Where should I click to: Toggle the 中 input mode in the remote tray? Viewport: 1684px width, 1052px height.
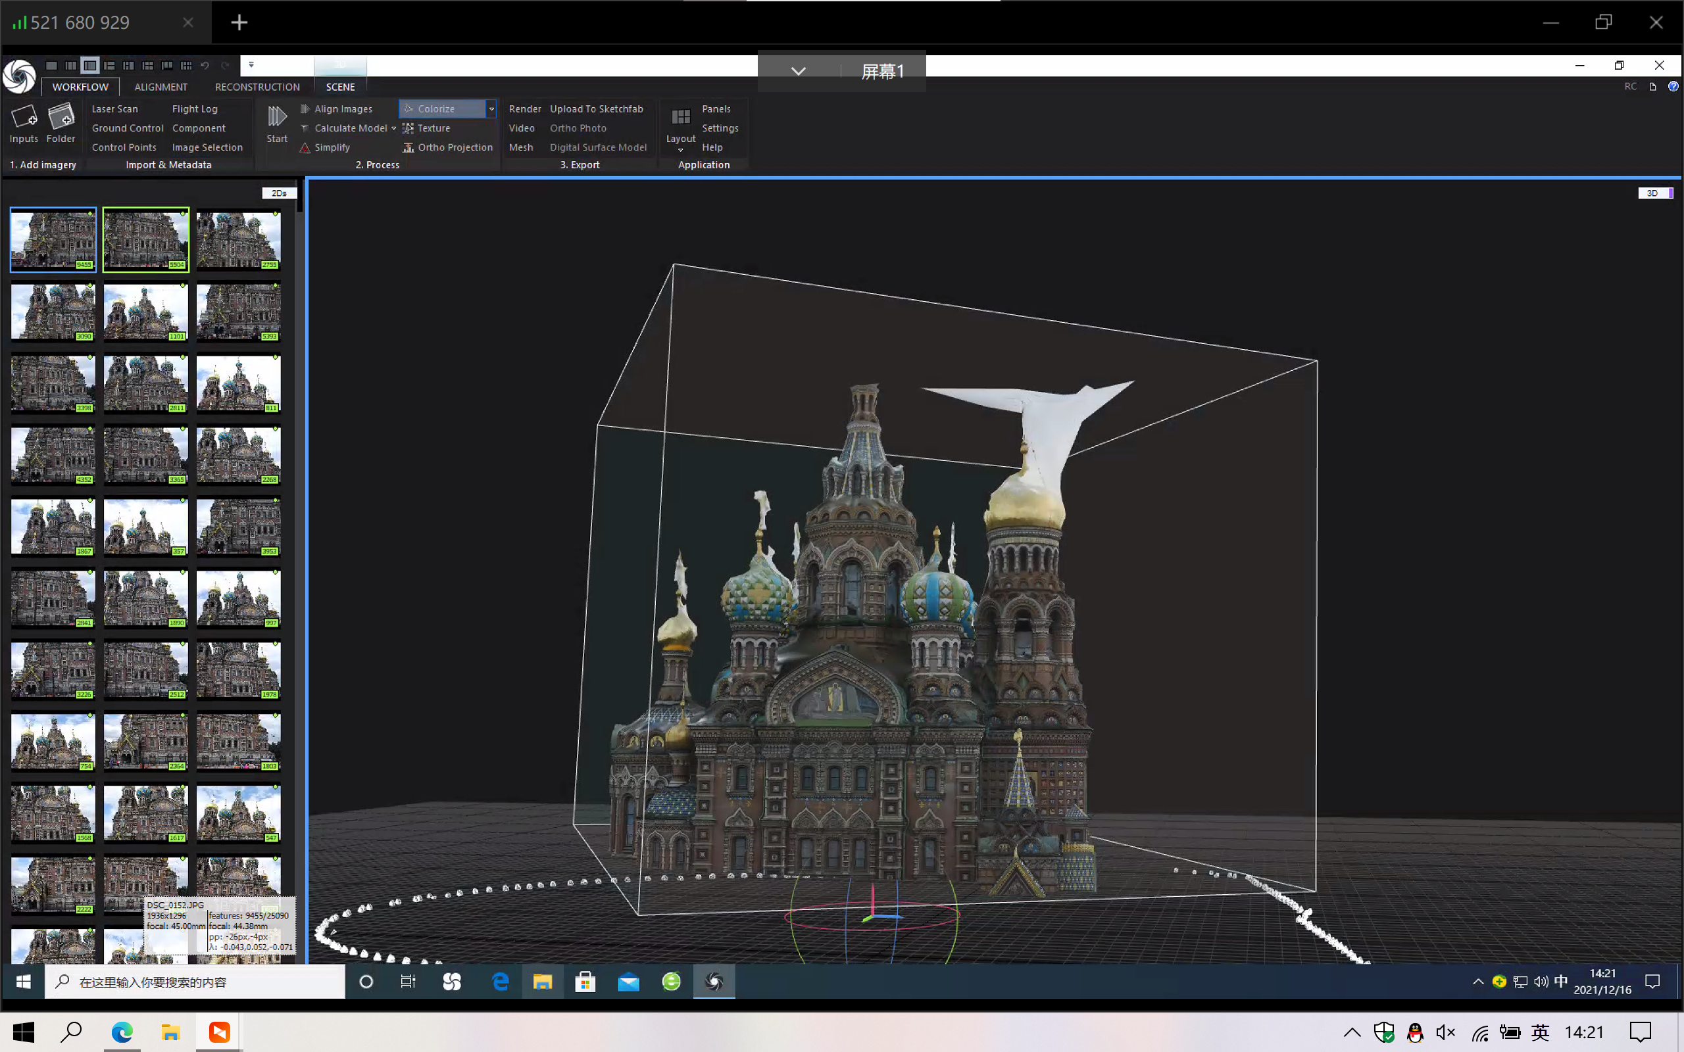click(1561, 981)
